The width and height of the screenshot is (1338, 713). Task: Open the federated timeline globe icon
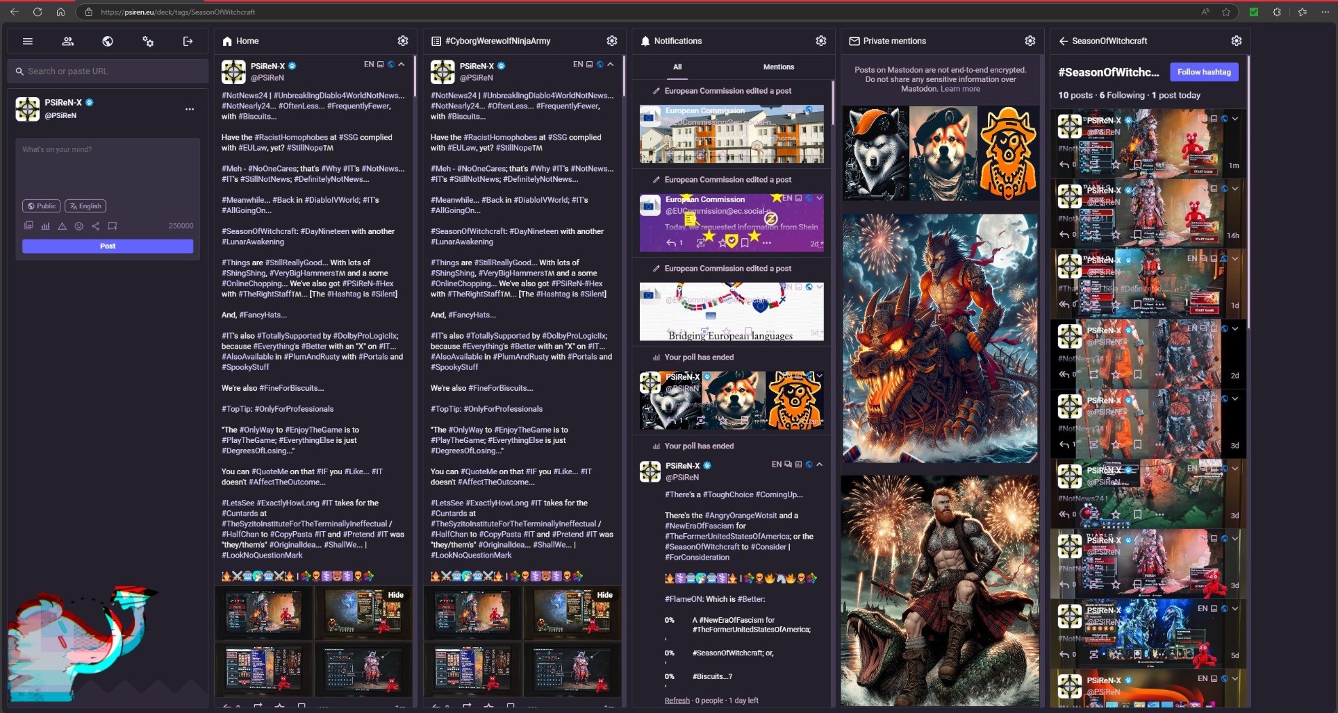(107, 41)
